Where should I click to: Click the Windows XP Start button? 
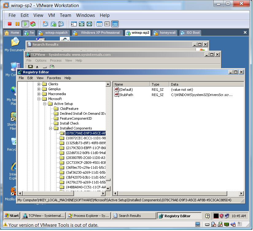(12, 216)
